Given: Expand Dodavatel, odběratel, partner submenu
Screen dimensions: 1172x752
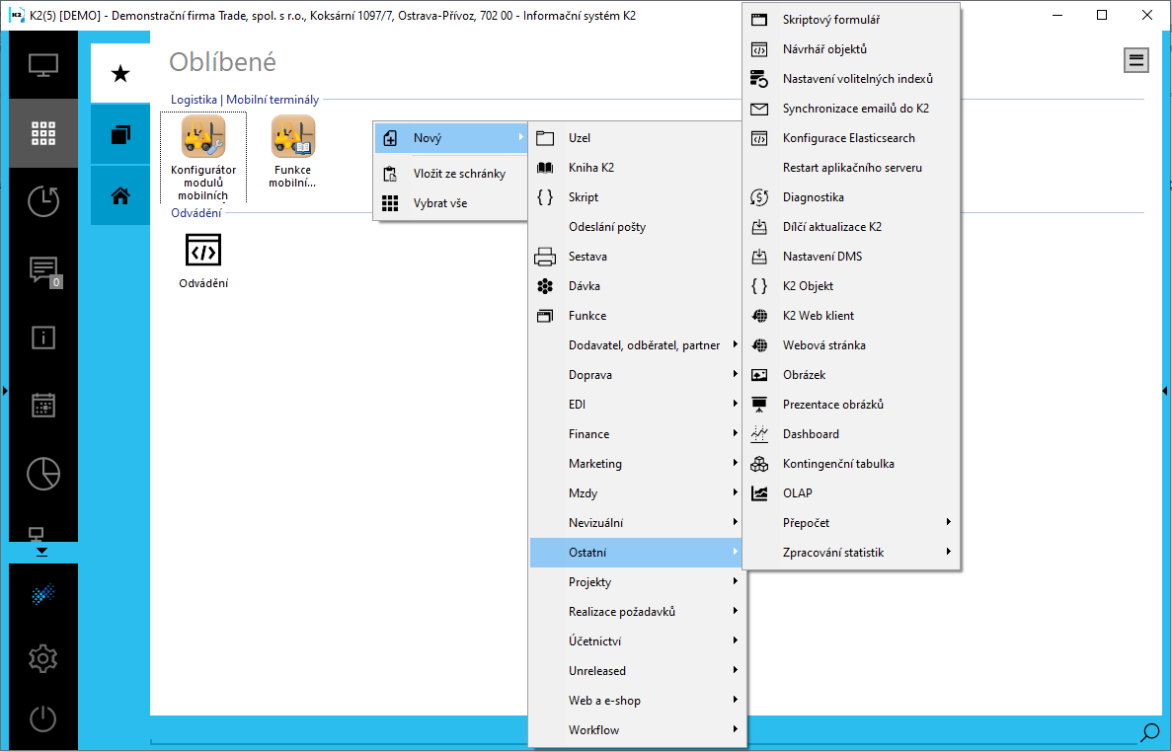Looking at the screenshot, I should tap(635, 345).
